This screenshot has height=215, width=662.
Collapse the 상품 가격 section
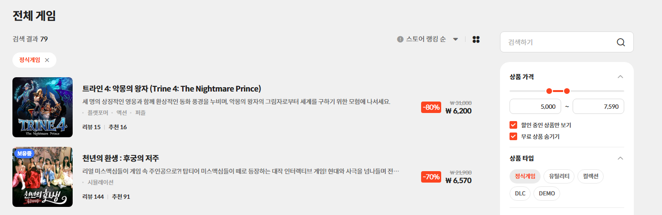tap(620, 77)
